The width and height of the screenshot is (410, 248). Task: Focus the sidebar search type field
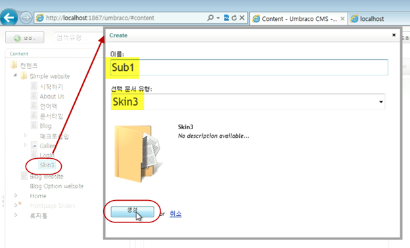pos(78,37)
